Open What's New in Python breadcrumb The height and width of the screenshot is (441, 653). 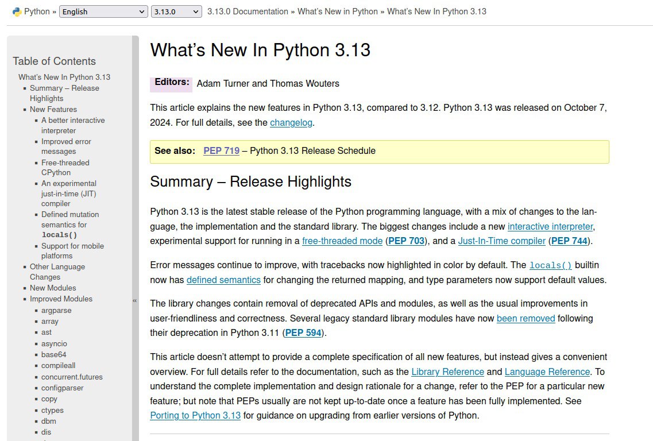(x=337, y=11)
